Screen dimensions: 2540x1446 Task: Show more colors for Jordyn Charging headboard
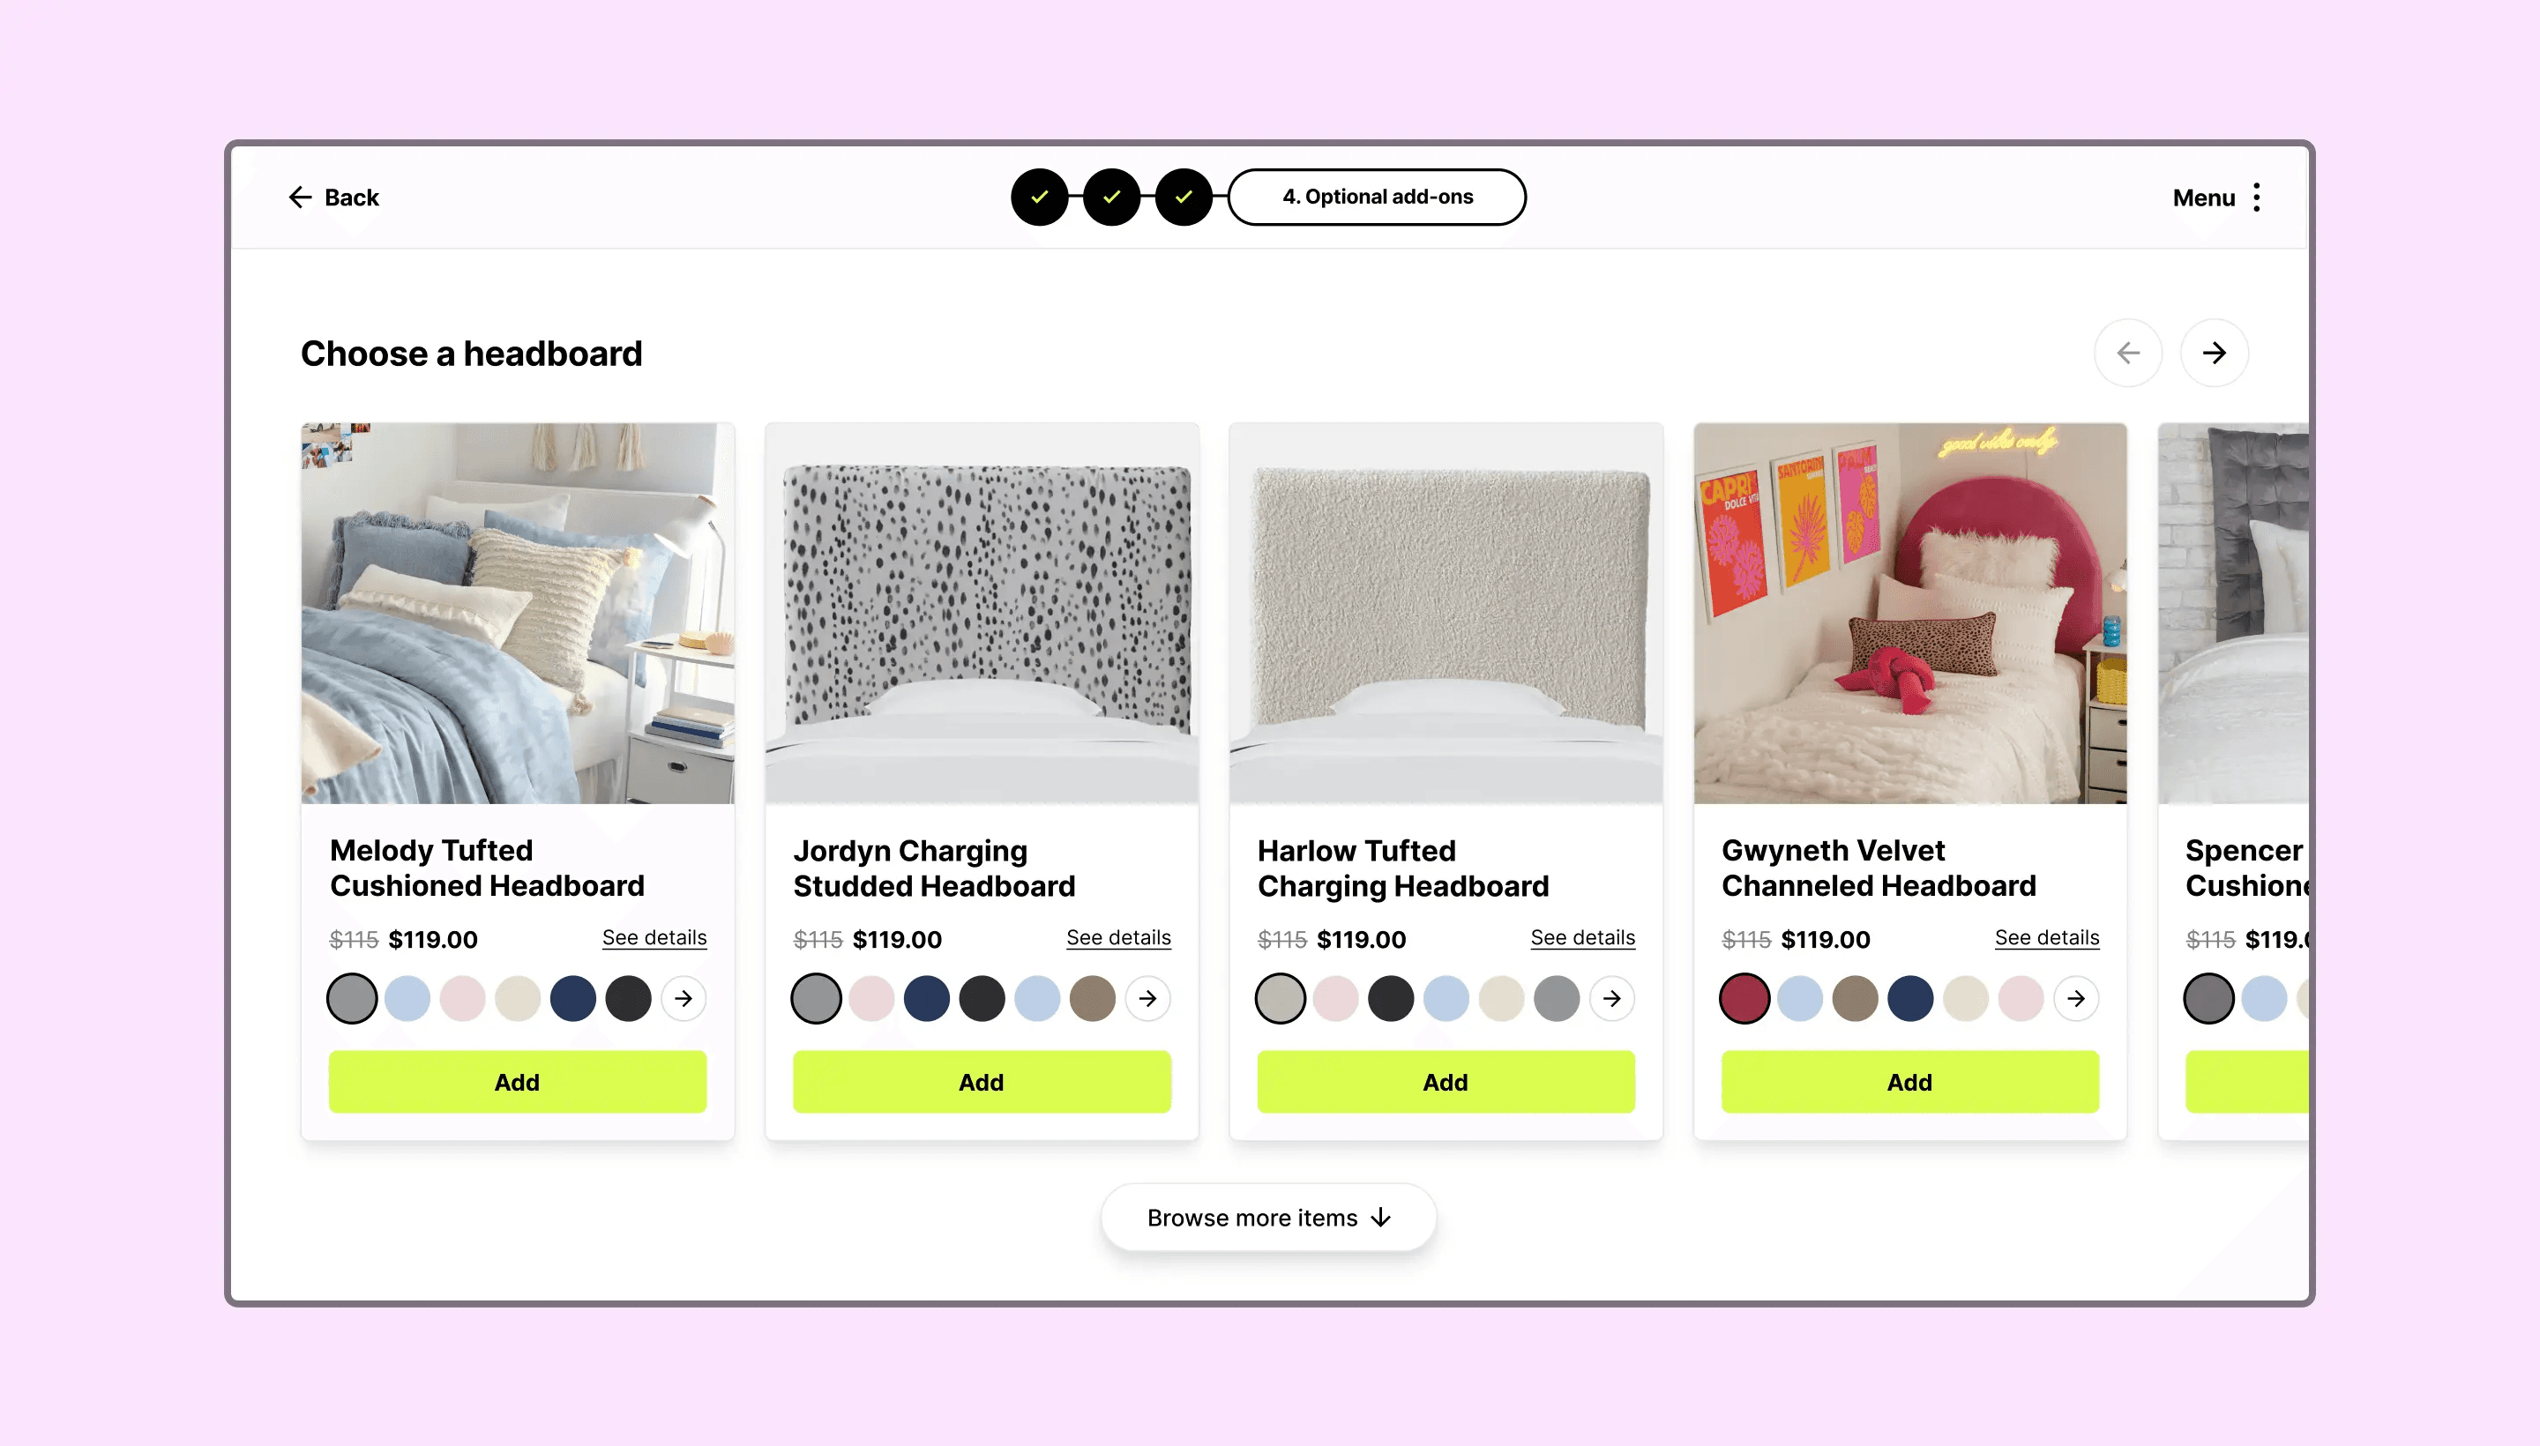coord(1147,998)
